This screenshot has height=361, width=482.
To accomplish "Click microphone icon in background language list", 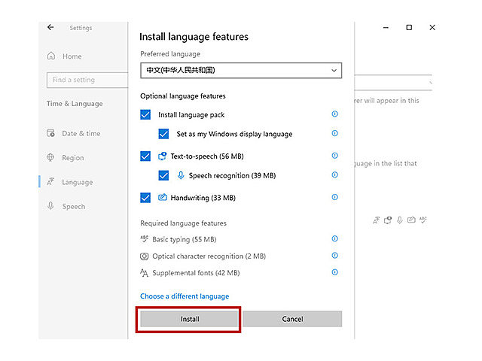I will tap(400, 220).
